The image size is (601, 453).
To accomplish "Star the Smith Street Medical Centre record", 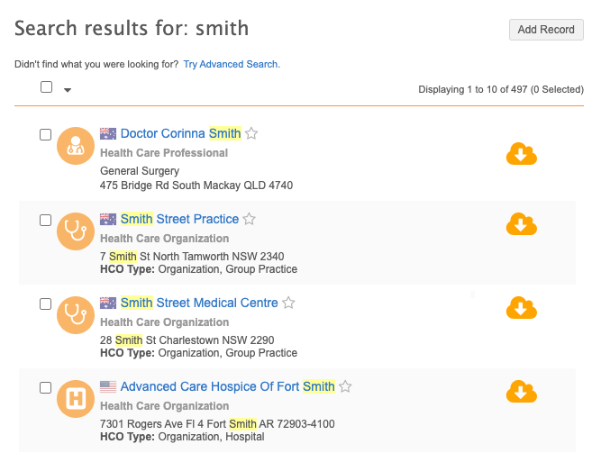I will (289, 304).
